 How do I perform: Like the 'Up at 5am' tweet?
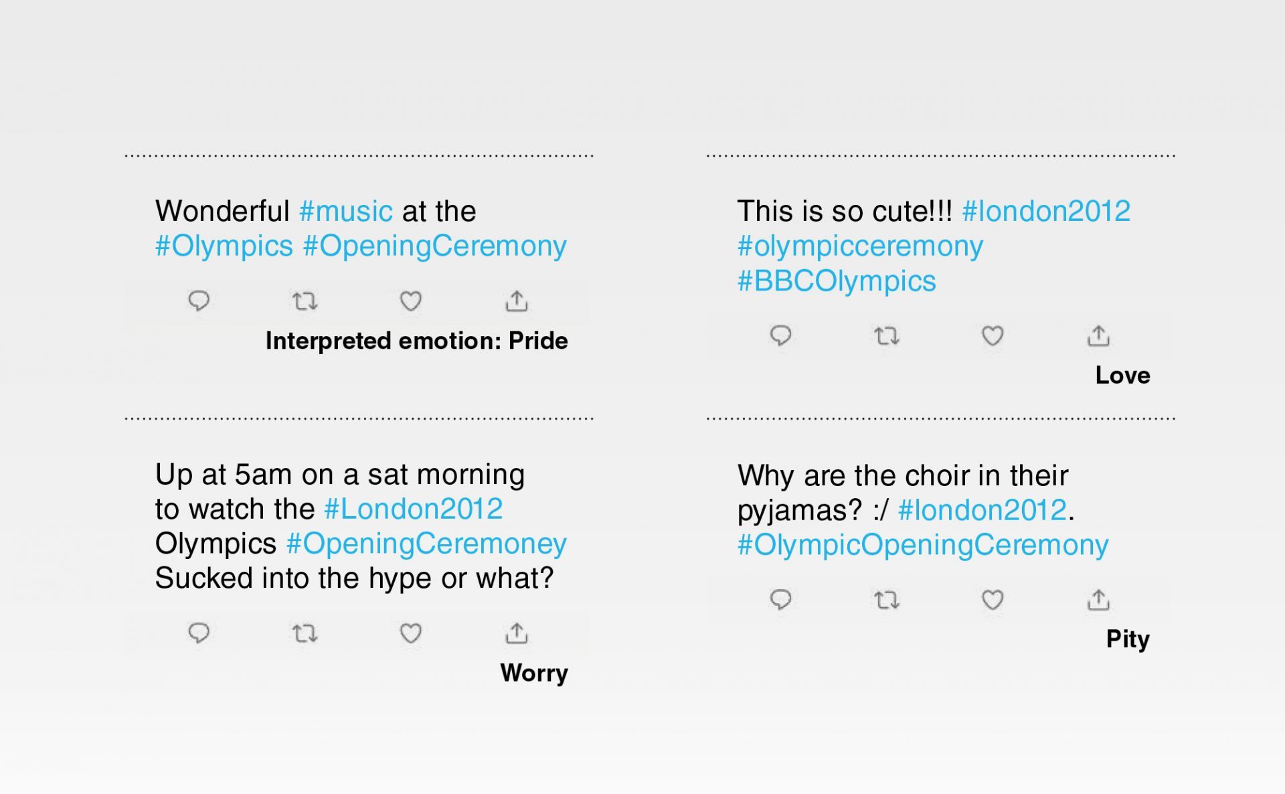(x=410, y=633)
